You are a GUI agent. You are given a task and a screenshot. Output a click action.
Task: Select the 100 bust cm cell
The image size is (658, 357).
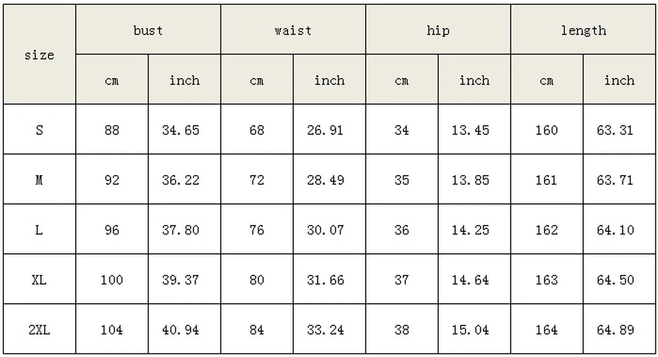click(x=112, y=280)
